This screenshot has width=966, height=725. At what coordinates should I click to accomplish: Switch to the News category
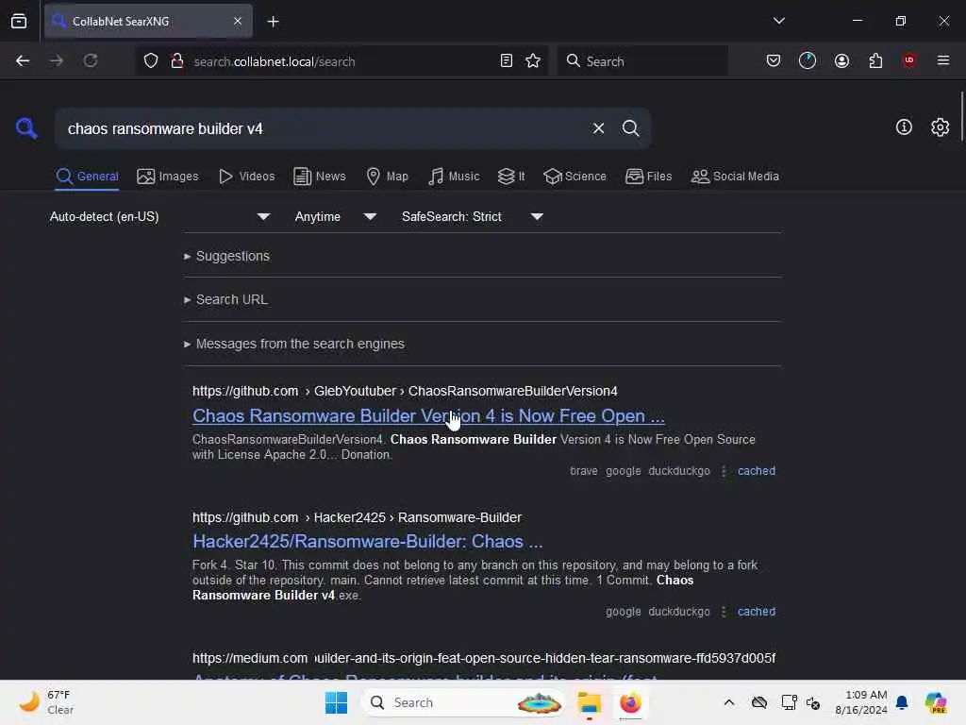[x=319, y=177]
